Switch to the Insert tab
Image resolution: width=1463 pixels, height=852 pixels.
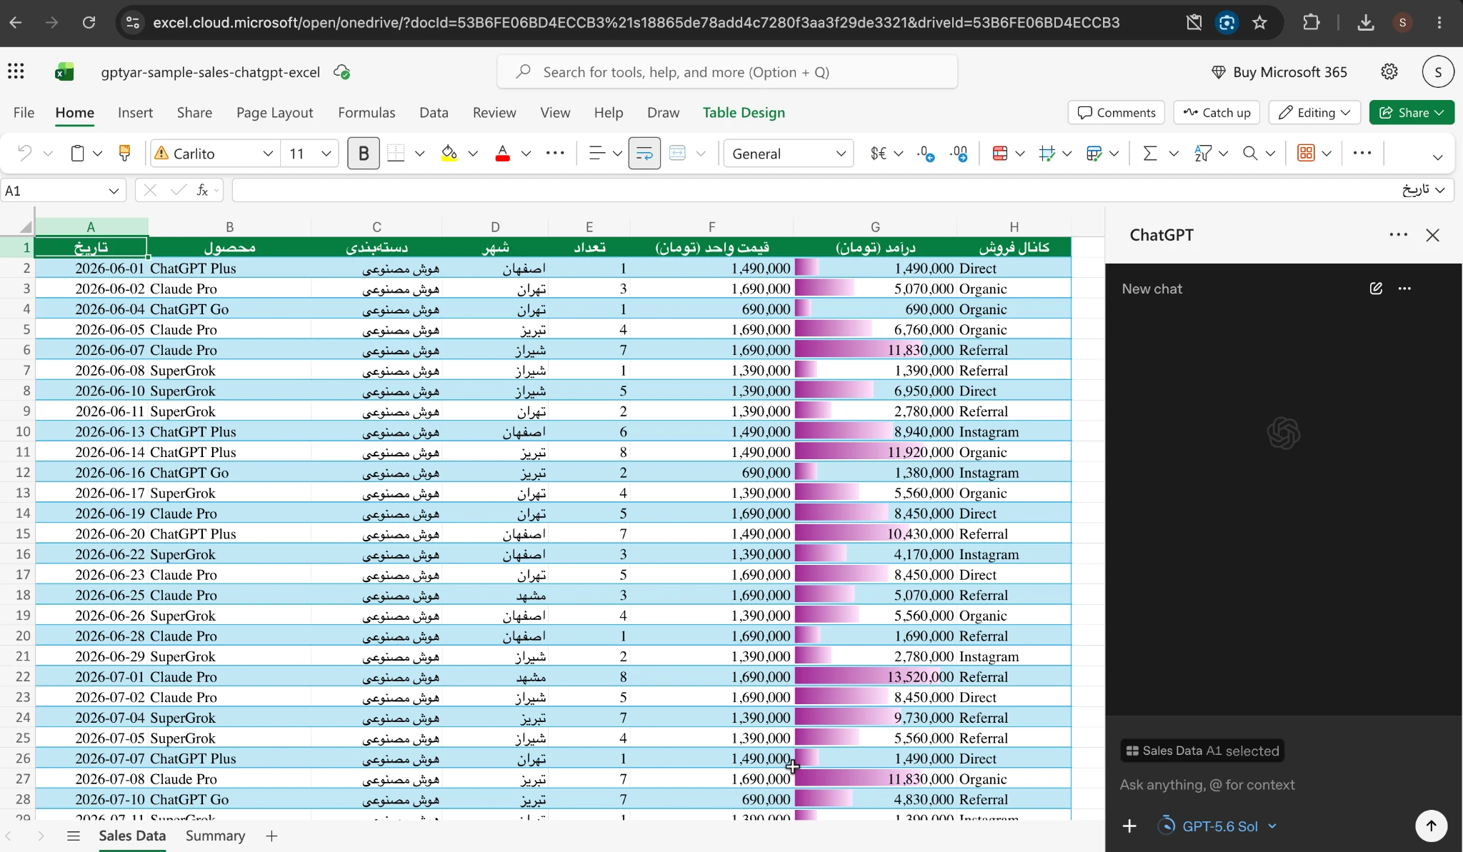coord(135,112)
